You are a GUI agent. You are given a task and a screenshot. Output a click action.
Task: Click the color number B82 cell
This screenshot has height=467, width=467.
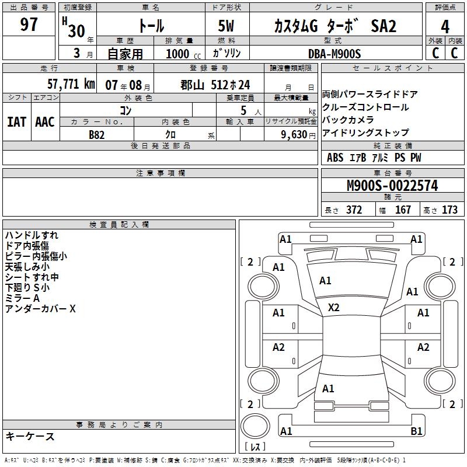click(x=97, y=135)
